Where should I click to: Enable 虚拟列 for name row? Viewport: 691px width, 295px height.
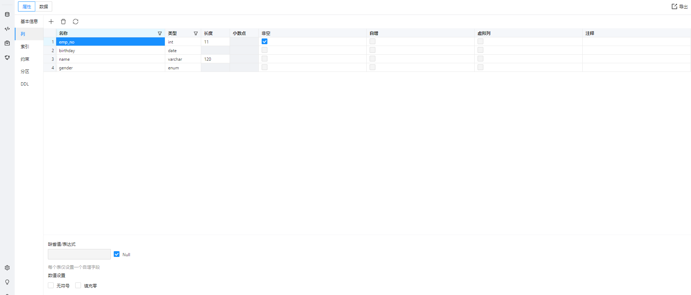(x=480, y=59)
